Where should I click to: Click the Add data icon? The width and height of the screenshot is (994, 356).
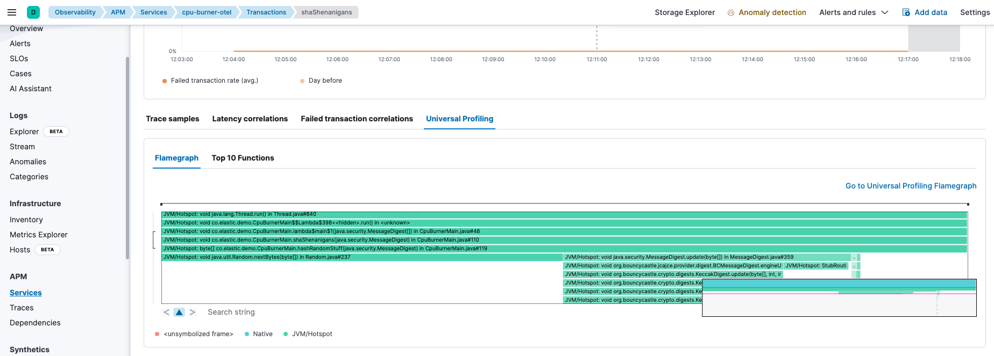(x=906, y=12)
